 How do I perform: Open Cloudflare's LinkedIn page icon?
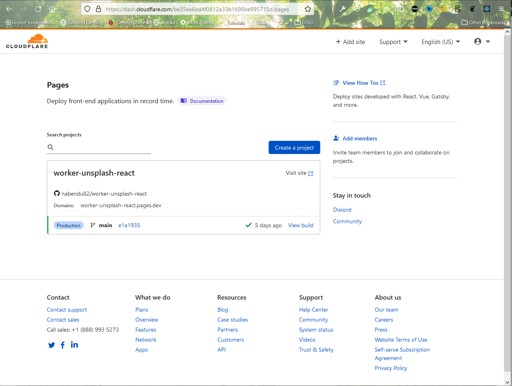coord(74,345)
